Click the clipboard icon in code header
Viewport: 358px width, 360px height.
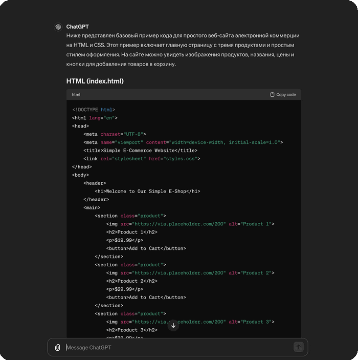pos(272,95)
